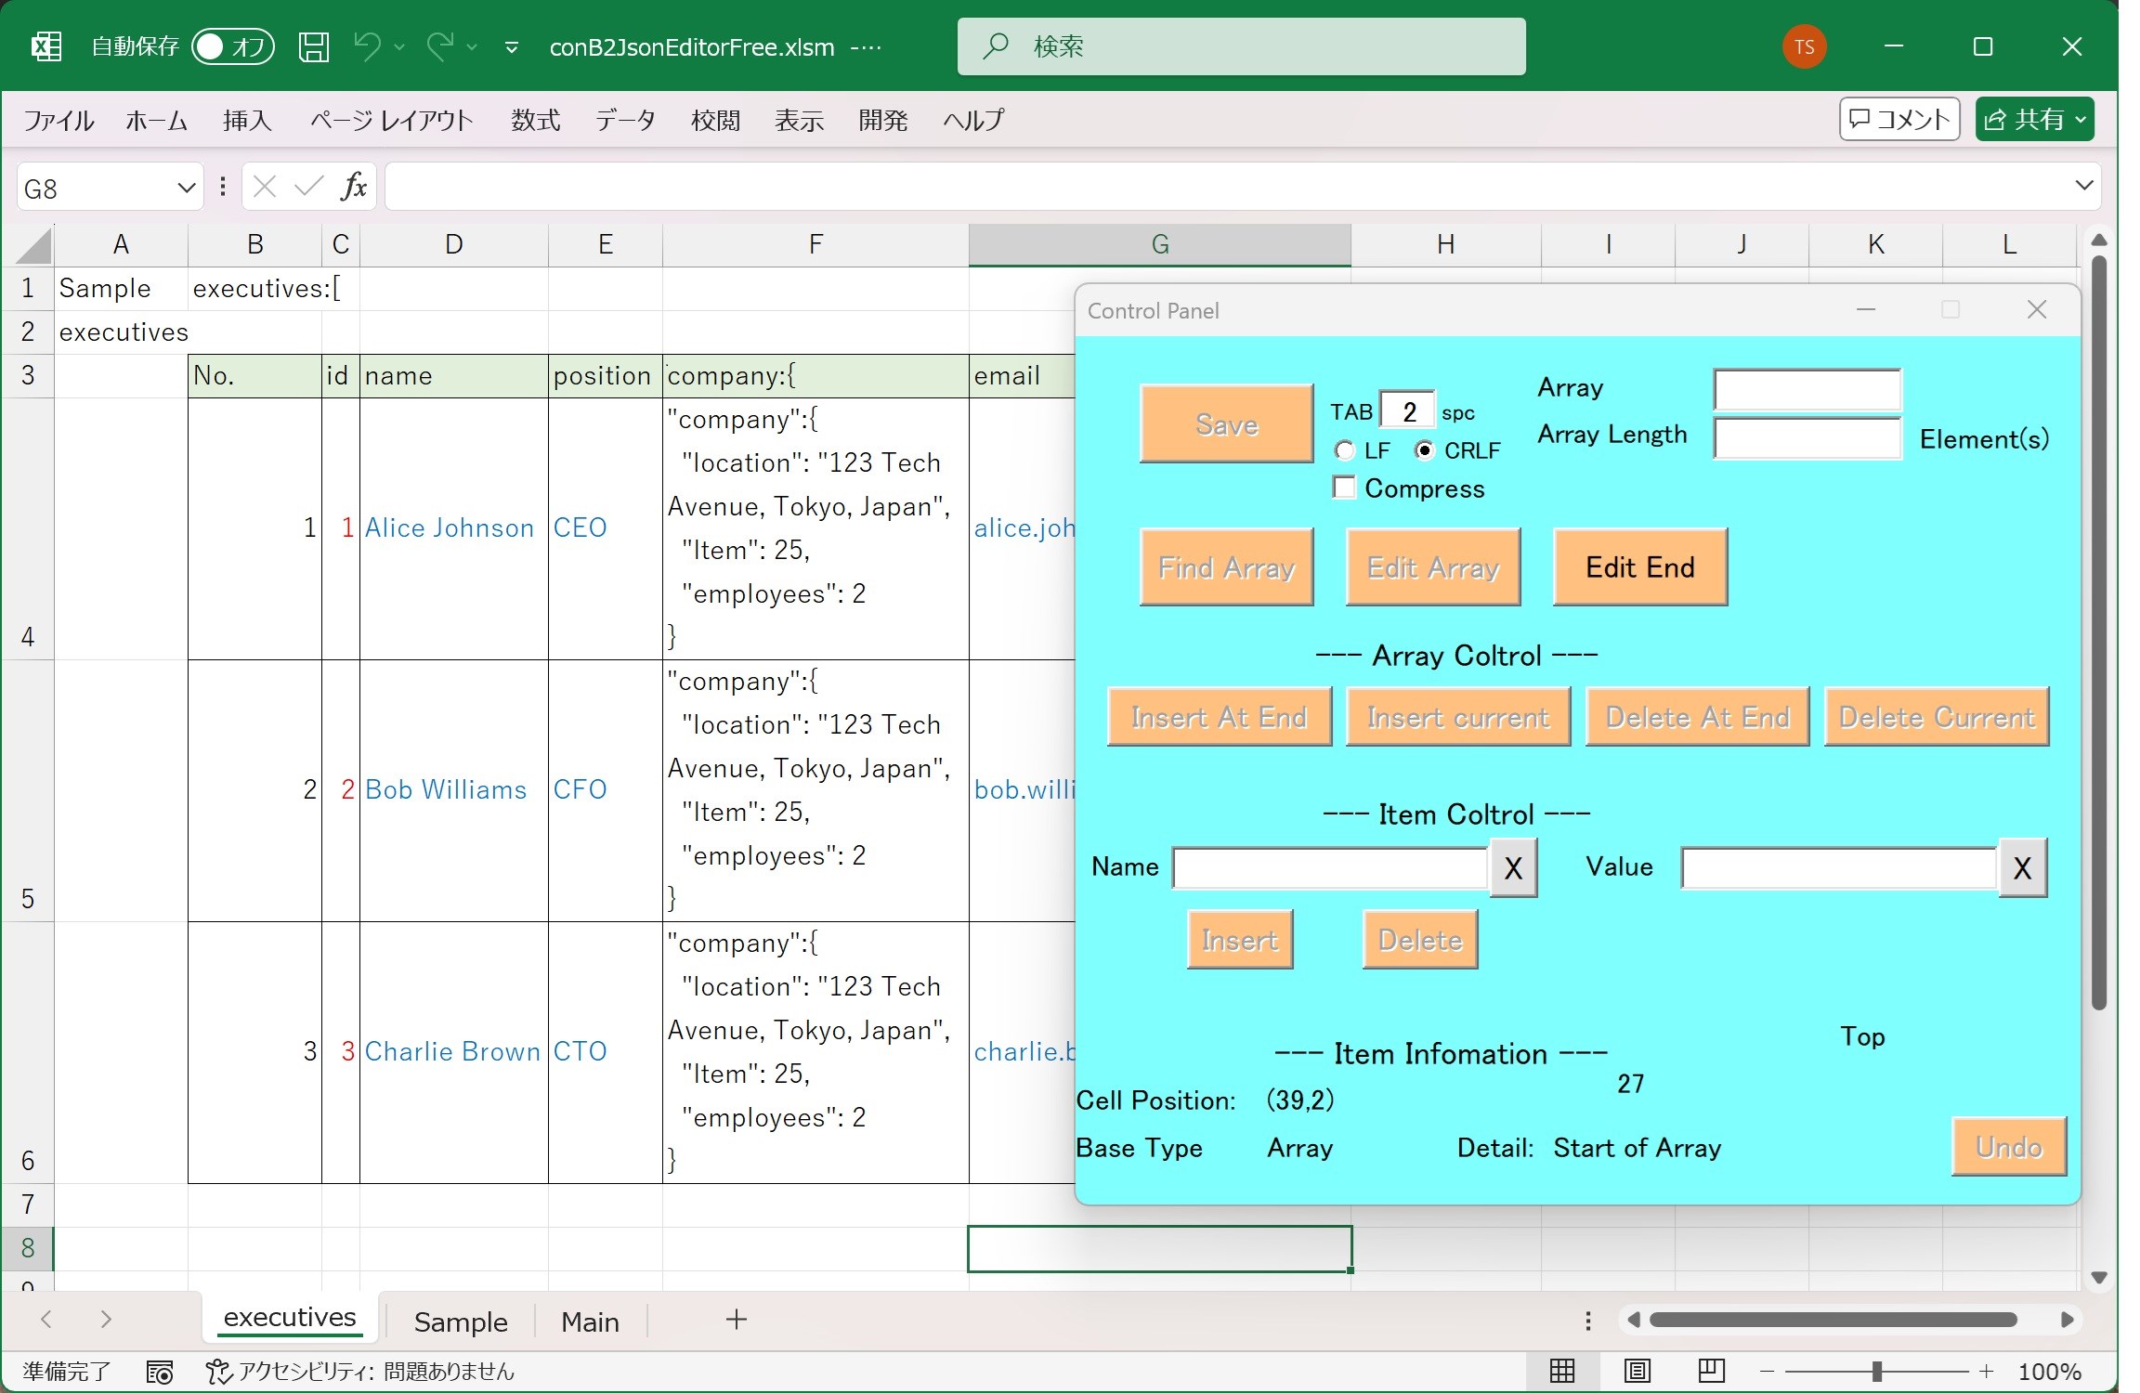Add a new sheet with plus icon
This screenshot has height=1393, width=2140.
737,1320
